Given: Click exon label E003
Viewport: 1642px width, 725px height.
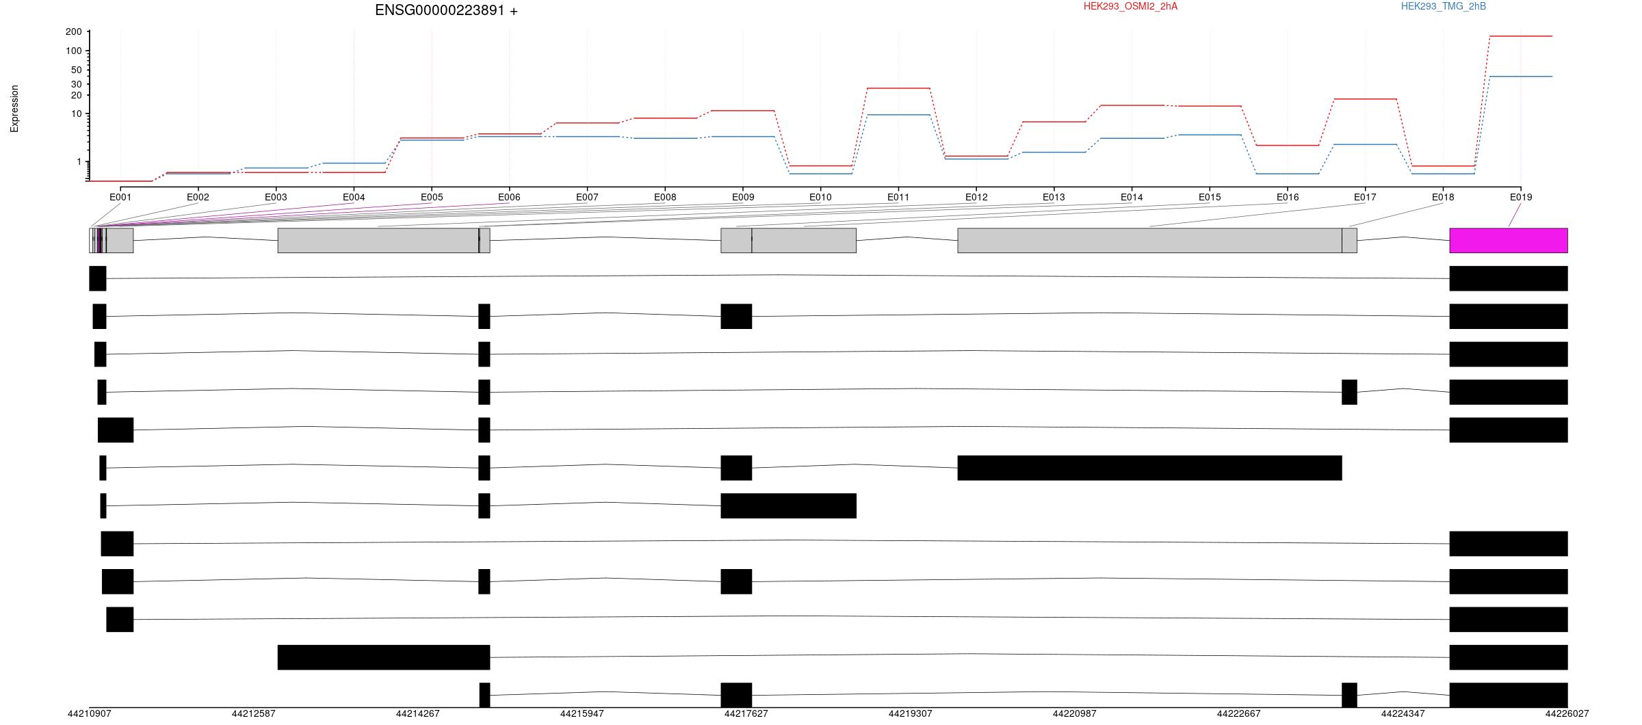Looking at the screenshot, I should point(276,197).
